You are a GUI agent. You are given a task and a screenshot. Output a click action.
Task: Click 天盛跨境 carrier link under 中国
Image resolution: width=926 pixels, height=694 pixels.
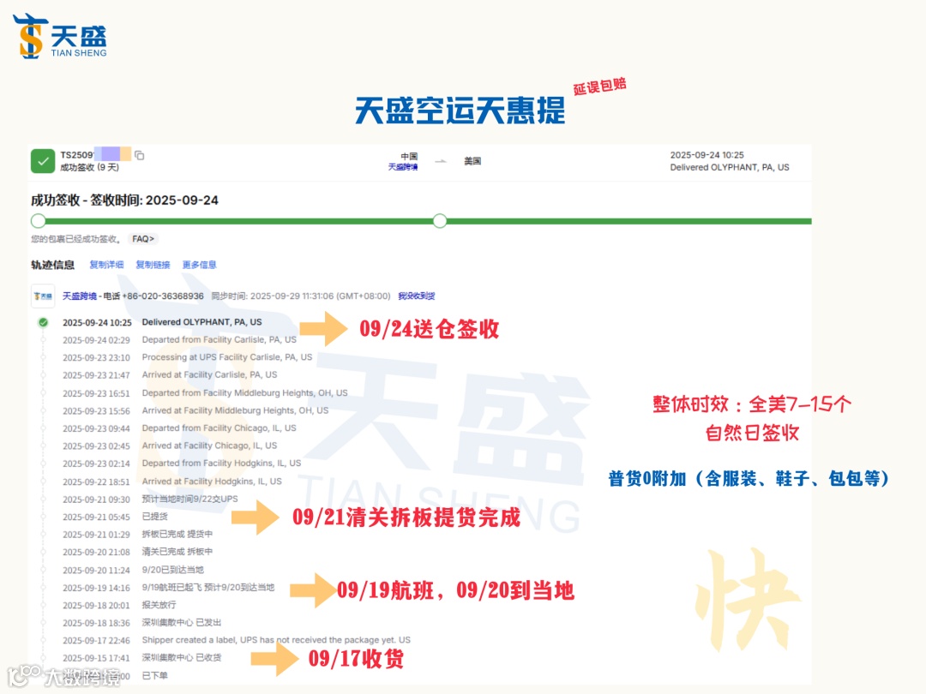click(403, 167)
